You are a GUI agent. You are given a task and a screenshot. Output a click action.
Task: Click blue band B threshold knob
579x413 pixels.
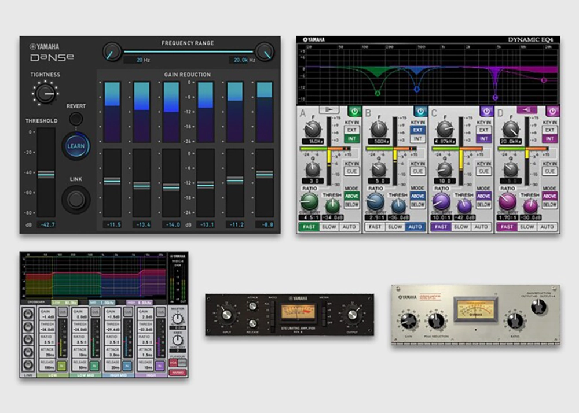coord(398,206)
